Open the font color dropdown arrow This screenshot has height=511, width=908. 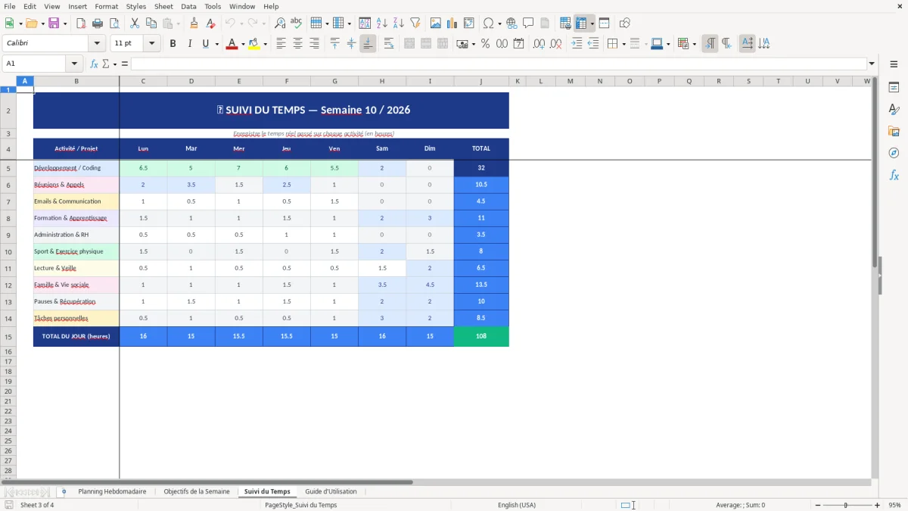click(x=243, y=43)
